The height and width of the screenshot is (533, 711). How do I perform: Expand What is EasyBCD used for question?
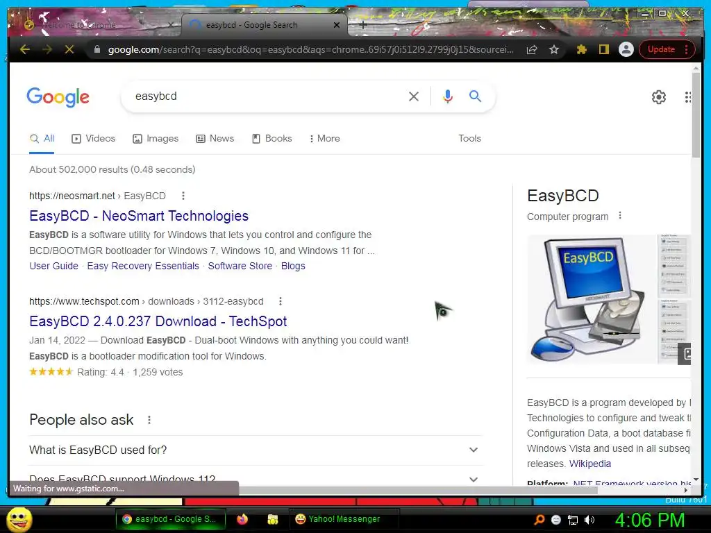coord(255,450)
